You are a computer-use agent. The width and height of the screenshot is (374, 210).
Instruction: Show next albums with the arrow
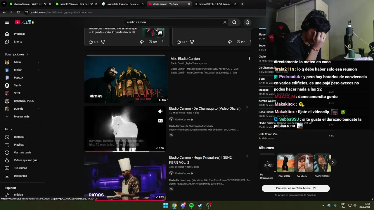[333, 162]
